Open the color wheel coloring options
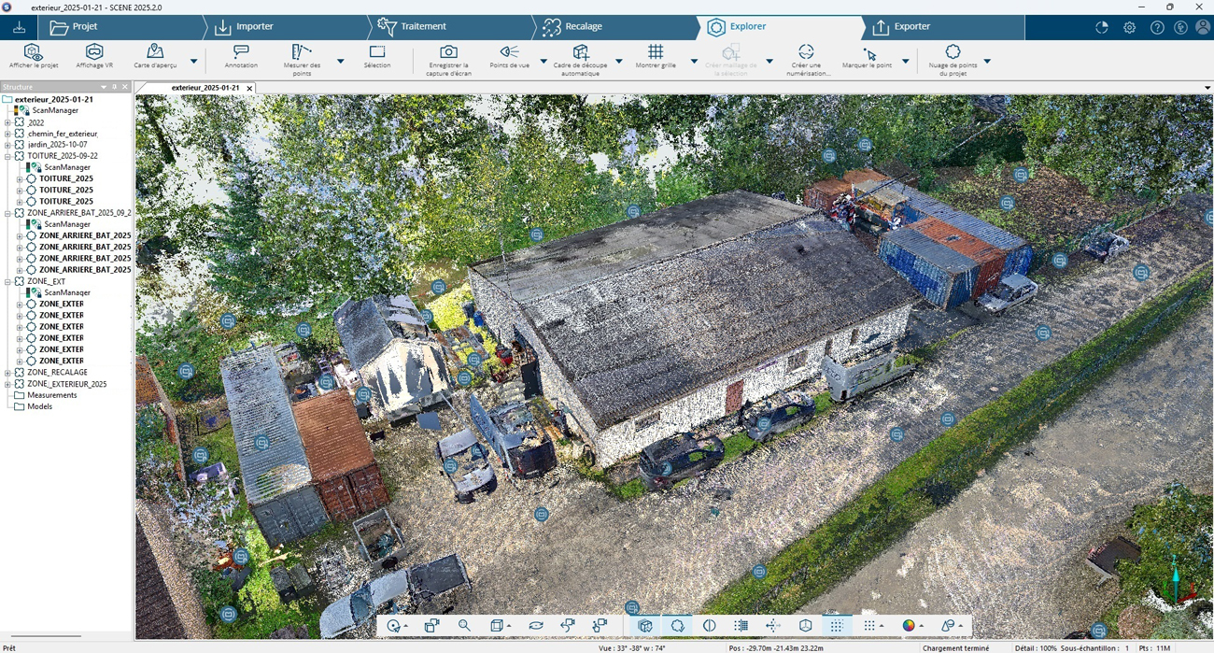 click(909, 626)
